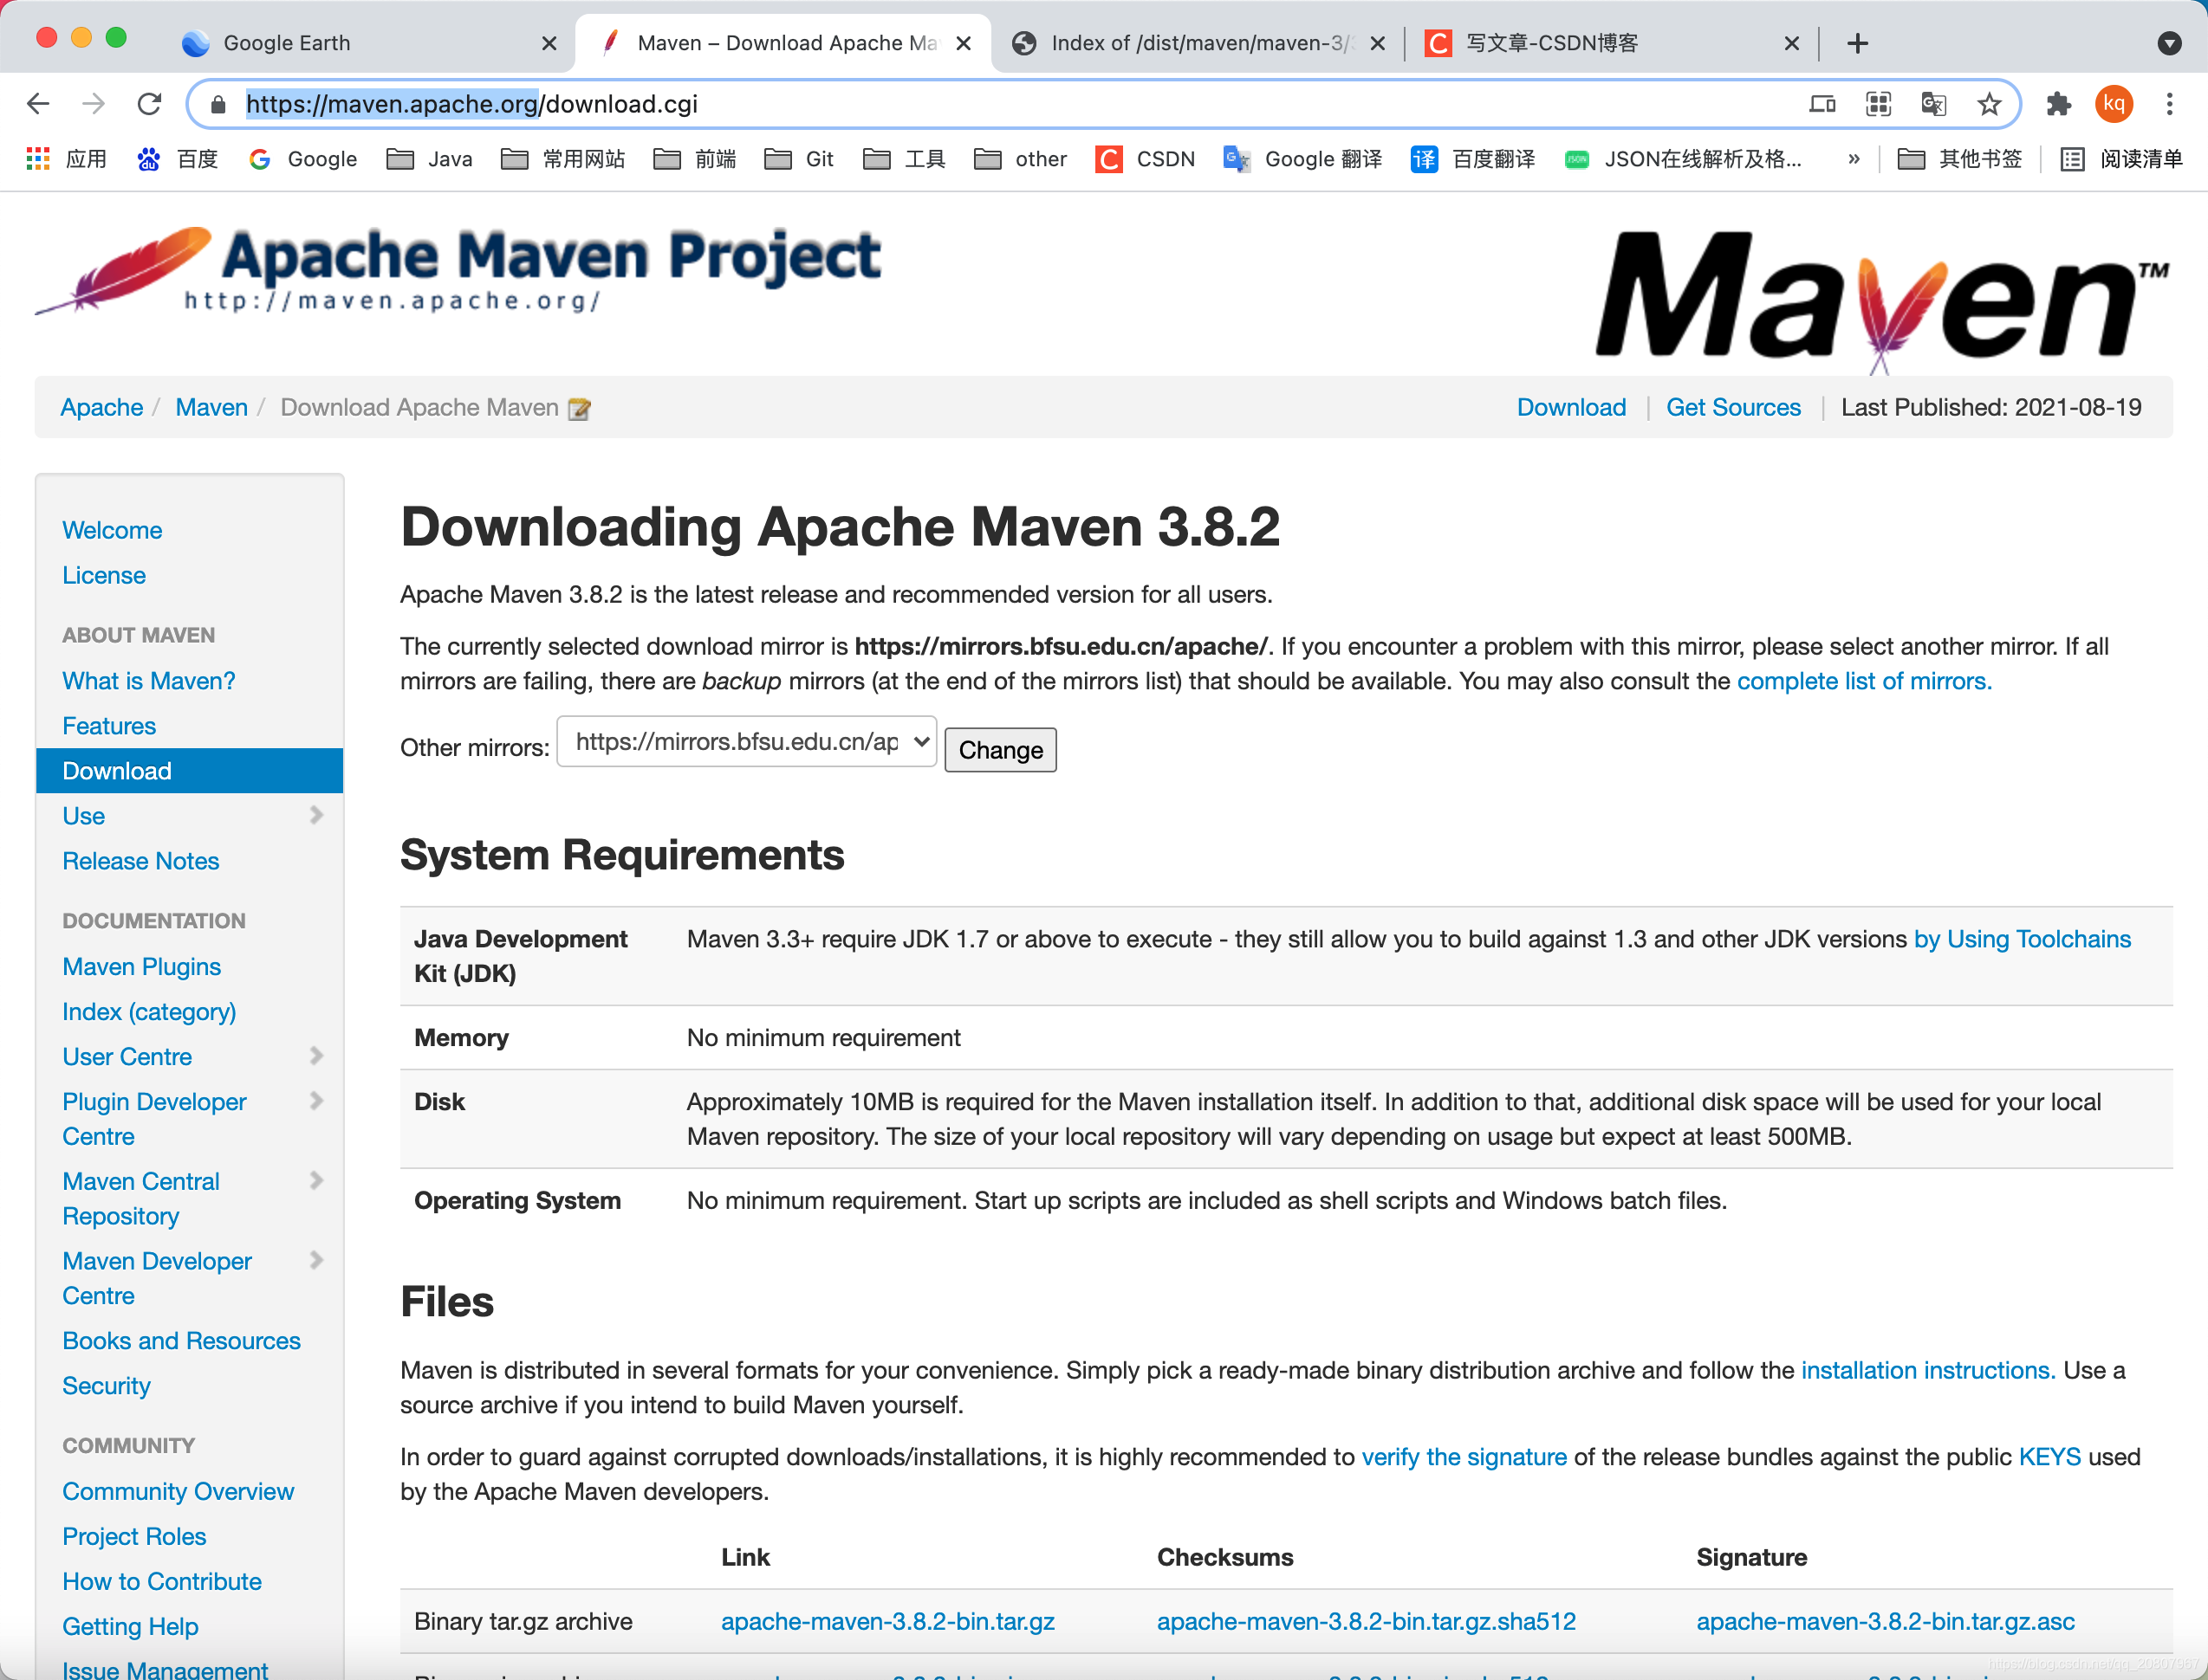The width and height of the screenshot is (2208, 1680).
Task: Open Chrome three-dot menu
Action: [x=2169, y=104]
